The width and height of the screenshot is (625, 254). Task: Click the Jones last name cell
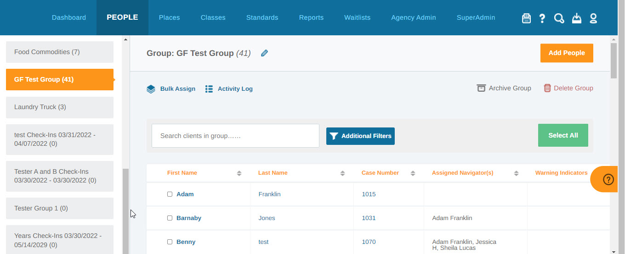(x=267, y=218)
